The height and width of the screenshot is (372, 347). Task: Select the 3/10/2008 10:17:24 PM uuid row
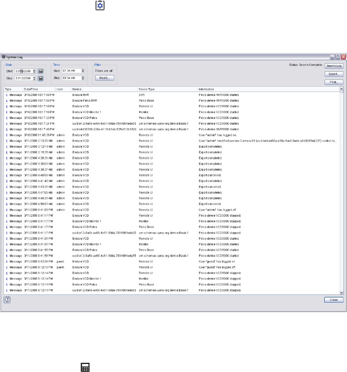click(172, 124)
